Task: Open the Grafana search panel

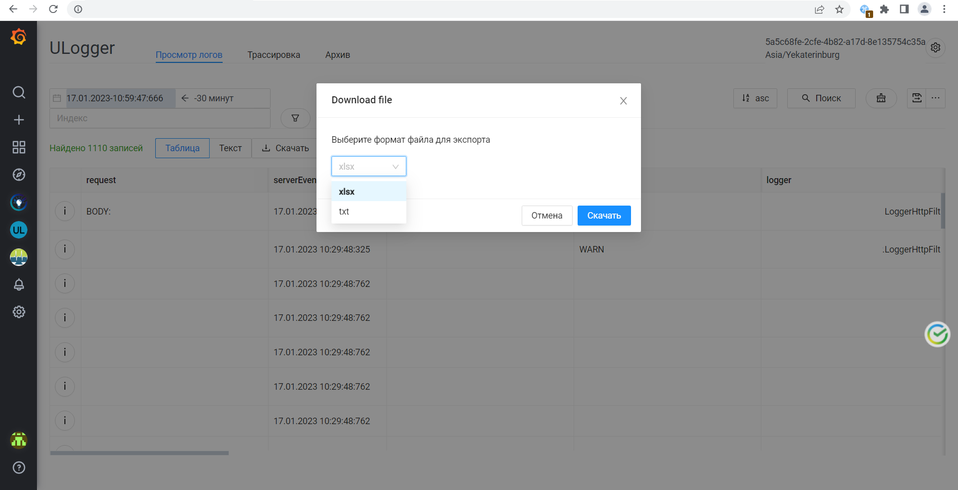Action: coord(18,92)
